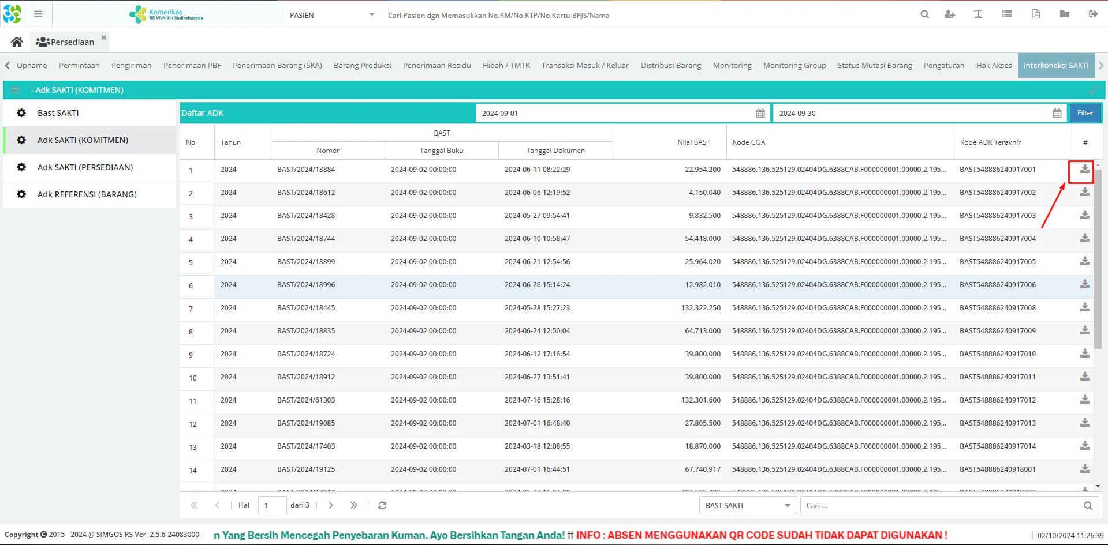1108x545 pixels.
Task: Select Adk SAKTI (KOMITMEN) in side menu
Action: click(x=89, y=140)
